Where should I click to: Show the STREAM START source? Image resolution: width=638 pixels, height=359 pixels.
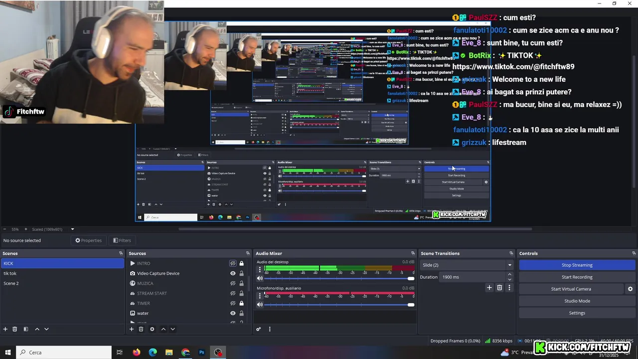point(233,293)
